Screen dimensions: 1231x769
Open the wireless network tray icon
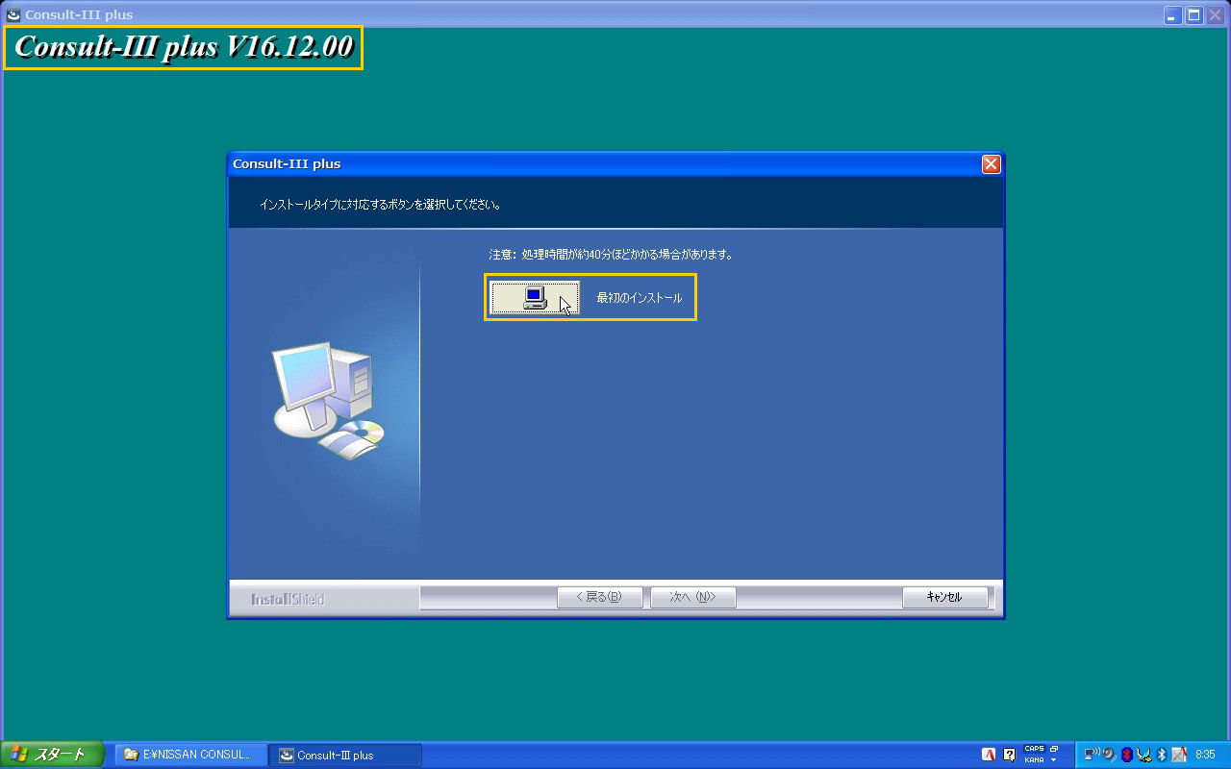click(x=1093, y=755)
